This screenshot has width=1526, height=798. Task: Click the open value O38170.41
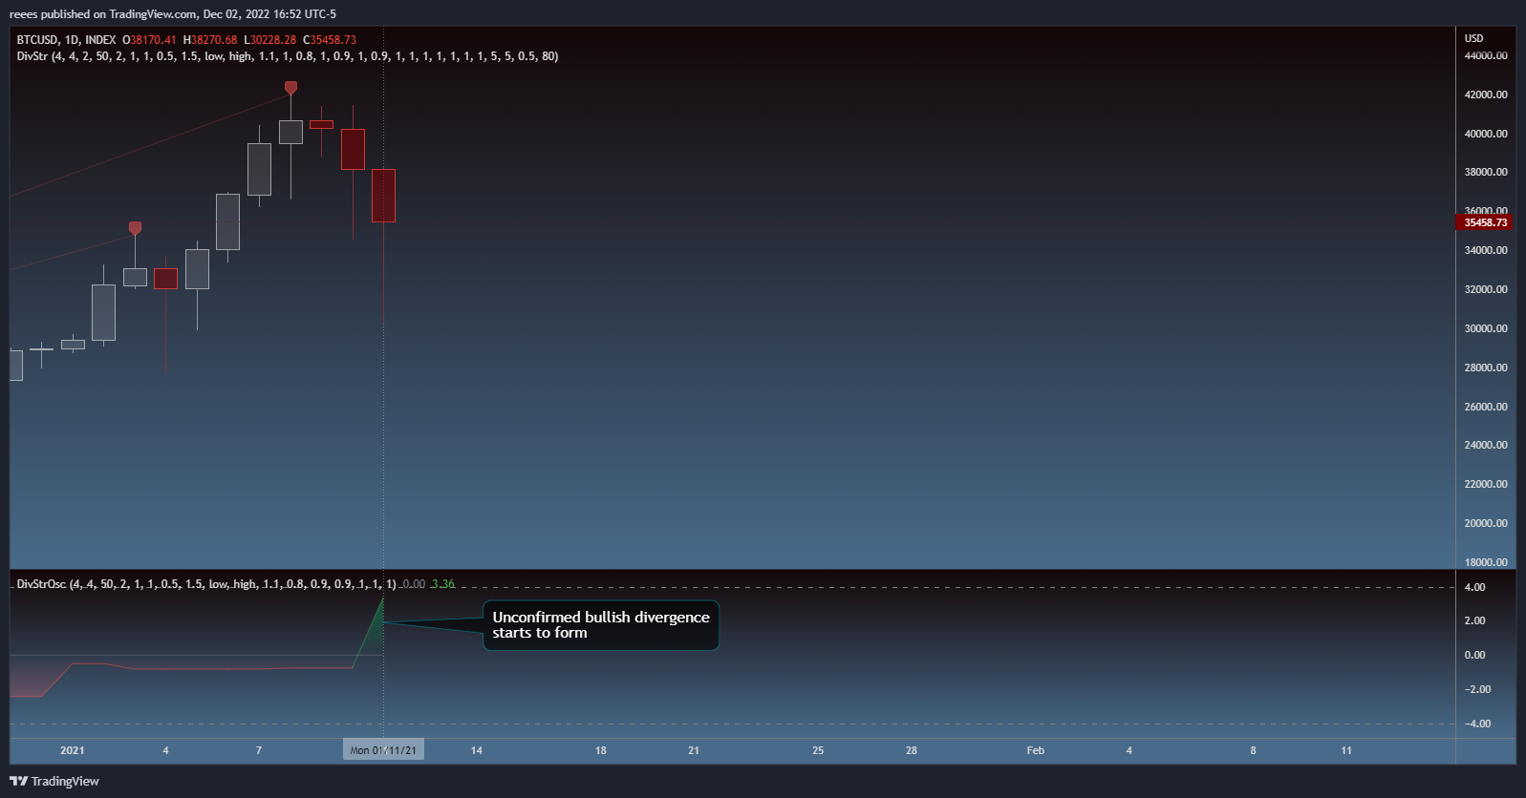tap(149, 40)
